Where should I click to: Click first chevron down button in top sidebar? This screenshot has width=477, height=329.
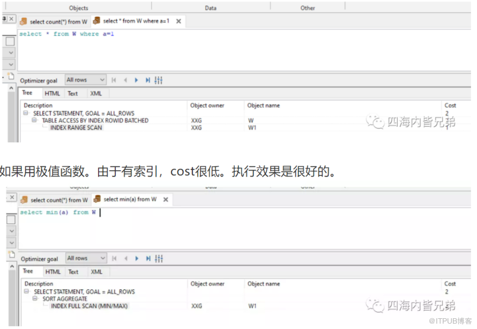point(11,53)
